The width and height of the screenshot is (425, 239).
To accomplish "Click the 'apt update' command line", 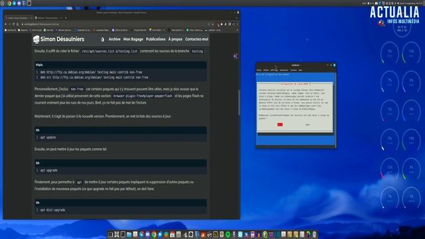I will pos(48,137).
